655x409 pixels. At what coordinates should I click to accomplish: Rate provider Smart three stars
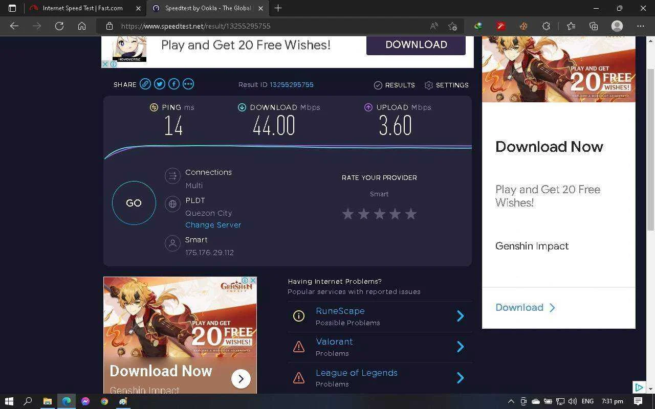pyautogui.click(x=379, y=214)
